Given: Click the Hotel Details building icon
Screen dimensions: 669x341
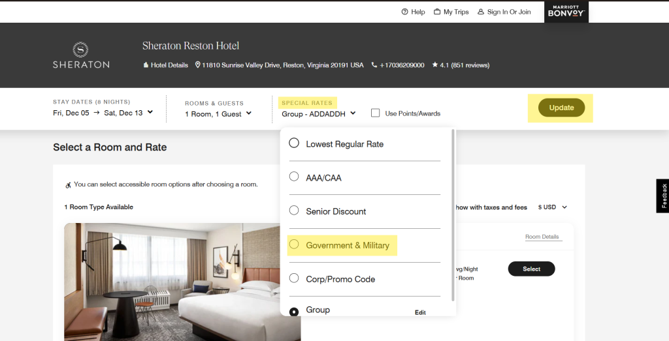Looking at the screenshot, I should (x=146, y=65).
